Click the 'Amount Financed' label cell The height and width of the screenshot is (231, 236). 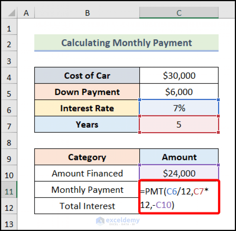pos(87,173)
